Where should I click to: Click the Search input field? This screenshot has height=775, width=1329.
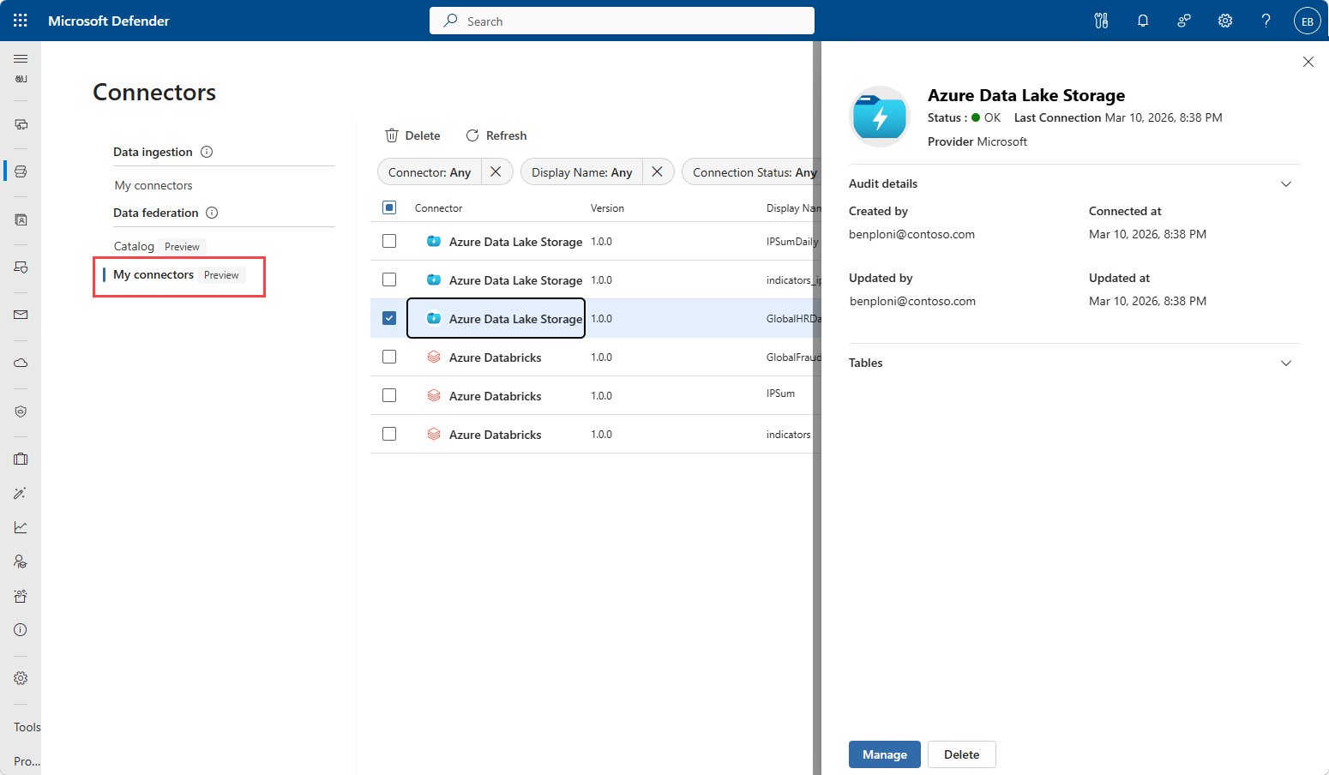coord(622,21)
